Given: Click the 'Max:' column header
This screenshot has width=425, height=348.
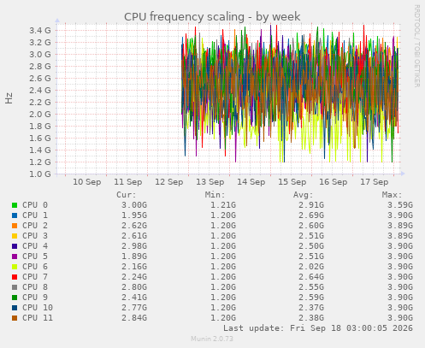Looking at the screenshot, I should (x=393, y=195).
